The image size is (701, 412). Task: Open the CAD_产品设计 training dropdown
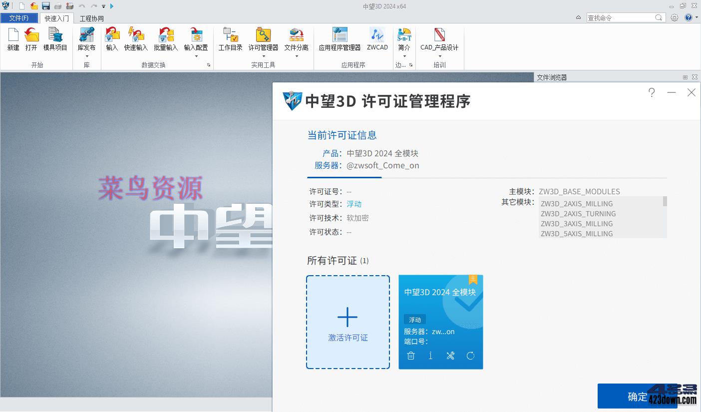pyautogui.click(x=439, y=56)
